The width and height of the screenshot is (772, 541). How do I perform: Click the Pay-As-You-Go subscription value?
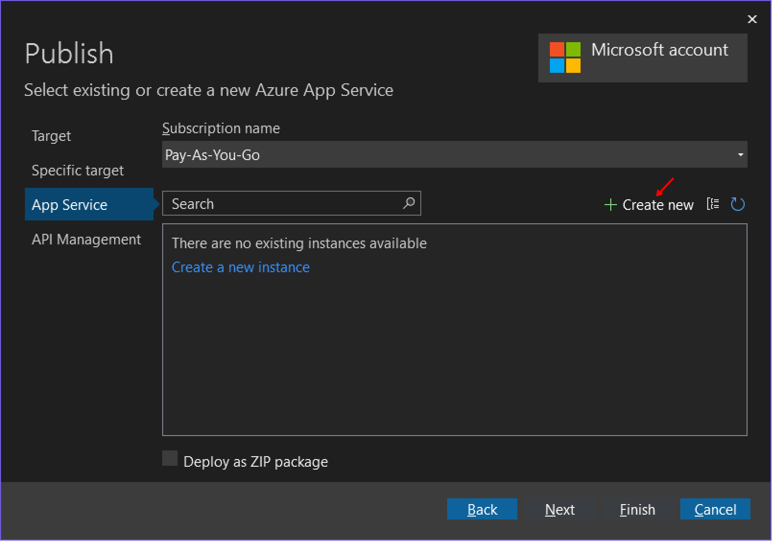213,155
